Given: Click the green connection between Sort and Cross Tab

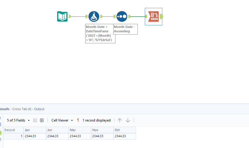Looking at the screenshot, I should click(x=138, y=17).
